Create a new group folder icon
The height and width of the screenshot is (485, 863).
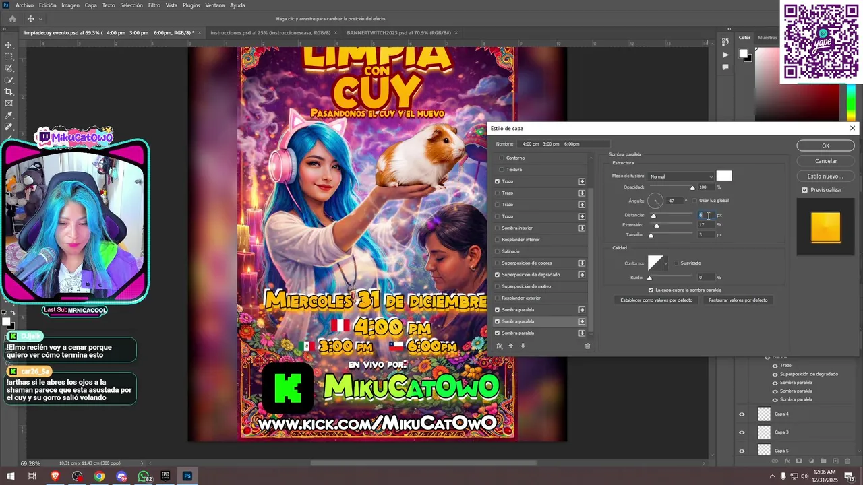click(825, 461)
